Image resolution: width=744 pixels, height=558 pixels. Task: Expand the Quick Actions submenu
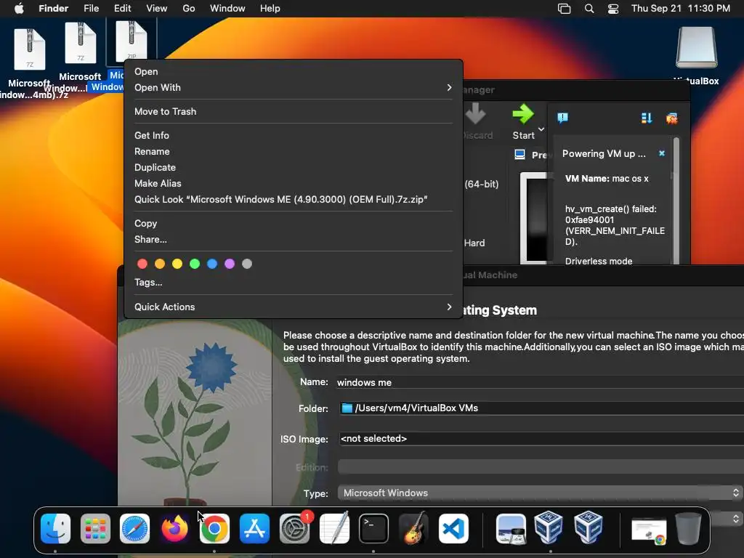coord(293,307)
